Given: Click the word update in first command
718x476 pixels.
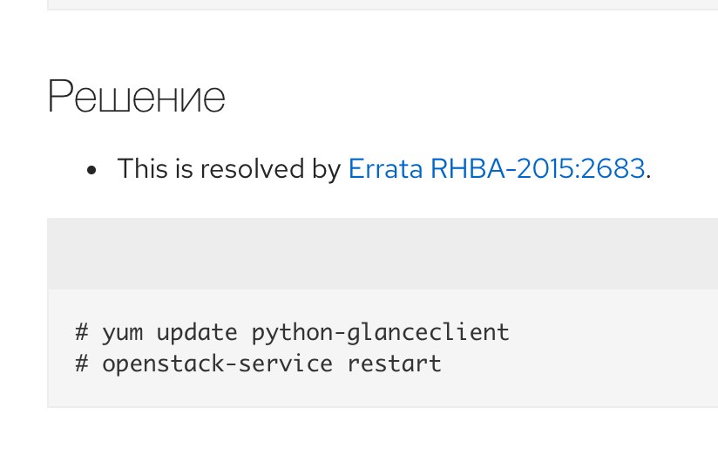Looking at the screenshot, I should pyautogui.click(x=197, y=333).
